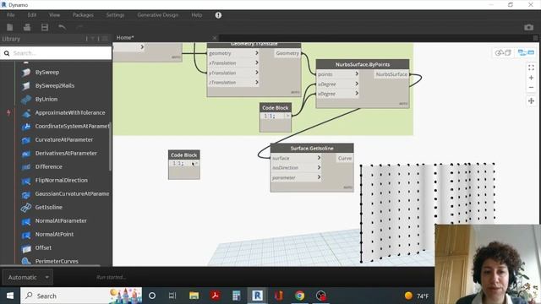Click the NormalAtParameter library icon
The height and width of the screenshot is (304, 541).
[26, 221]
